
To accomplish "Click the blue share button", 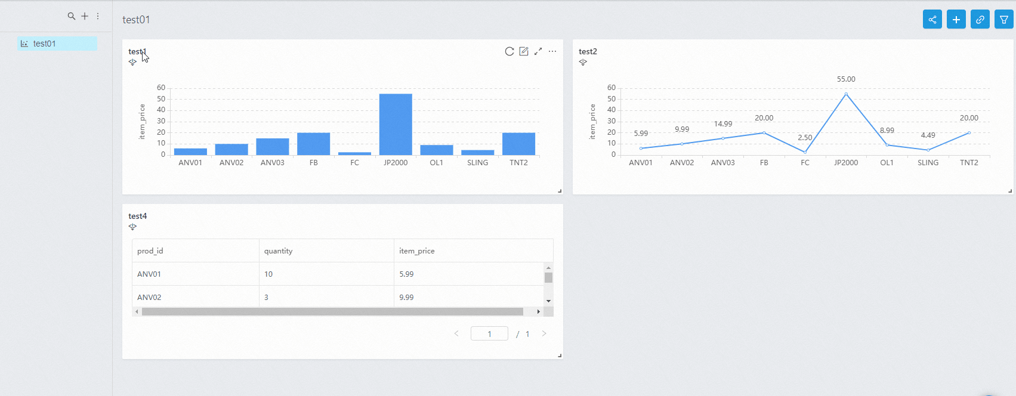I will tap(932, 19).
